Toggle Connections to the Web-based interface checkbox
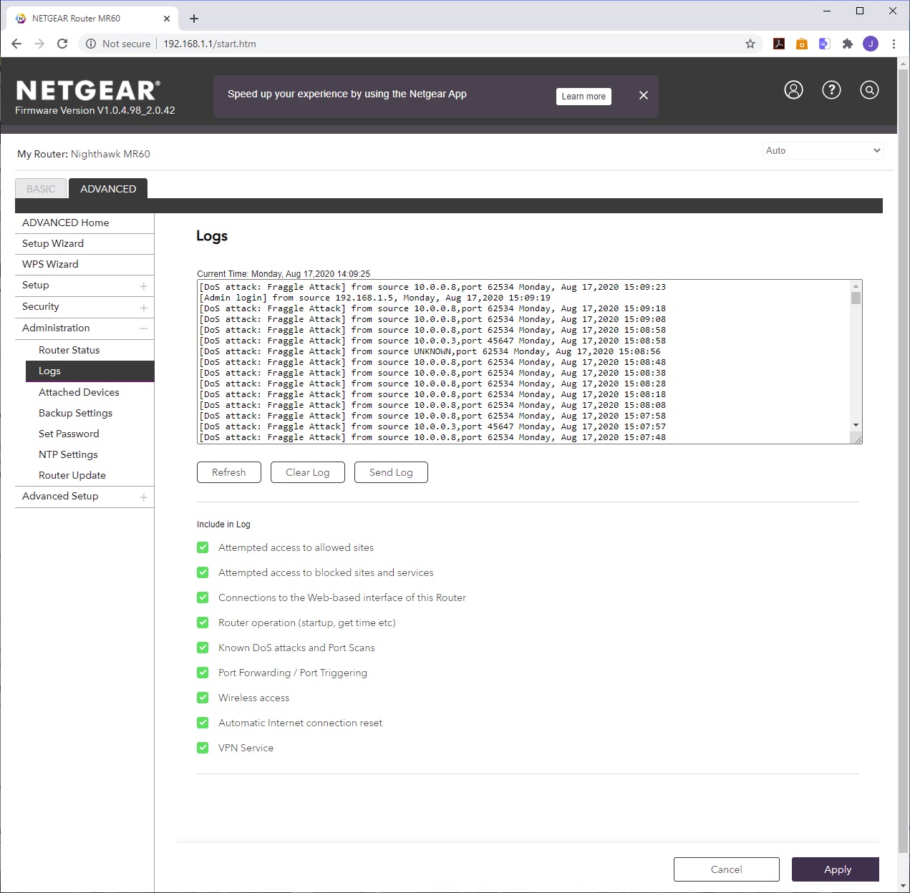Viewport: 910px width, 893px height. (x=203, y=597)
